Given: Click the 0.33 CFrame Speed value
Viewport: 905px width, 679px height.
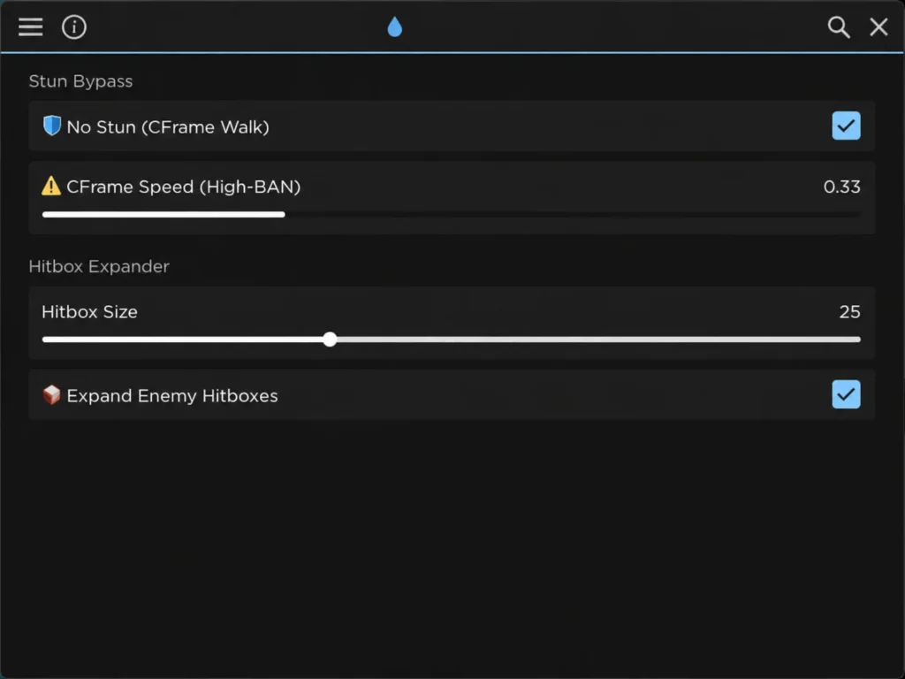Looking at the screenshot, I should pos(841,187).
